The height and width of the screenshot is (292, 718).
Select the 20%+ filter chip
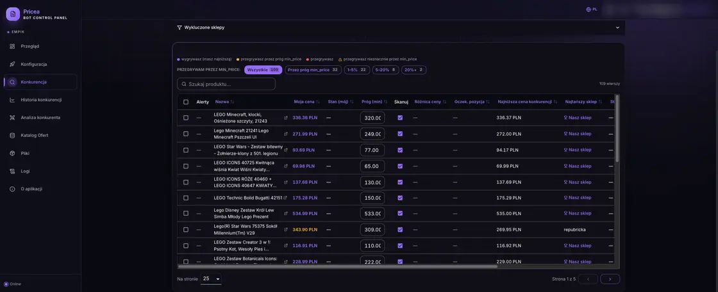414,70
